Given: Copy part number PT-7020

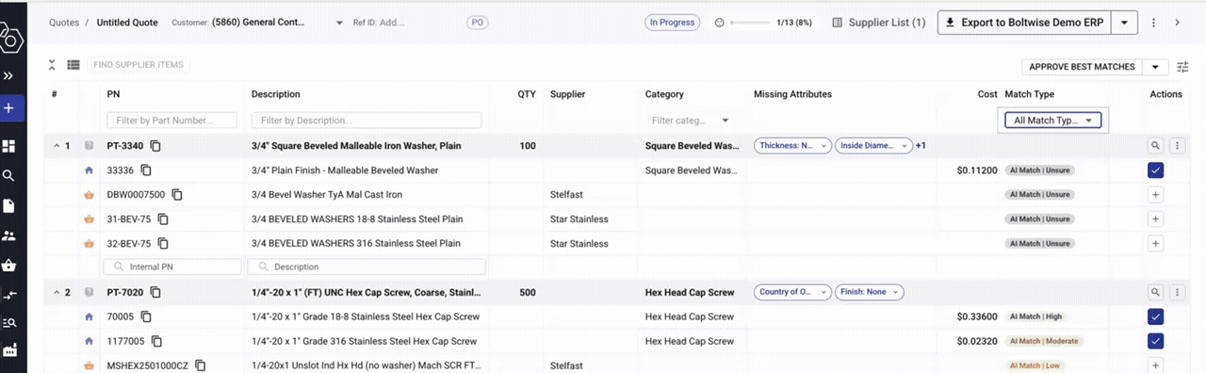Looking at the screenshot, I should point(156,293).
